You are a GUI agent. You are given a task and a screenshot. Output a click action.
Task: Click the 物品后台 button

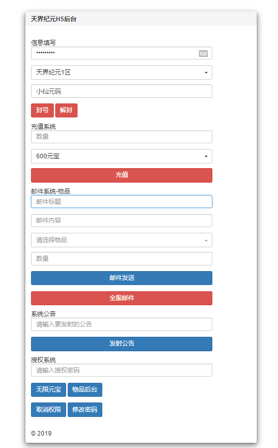click(x=85, y=390)
